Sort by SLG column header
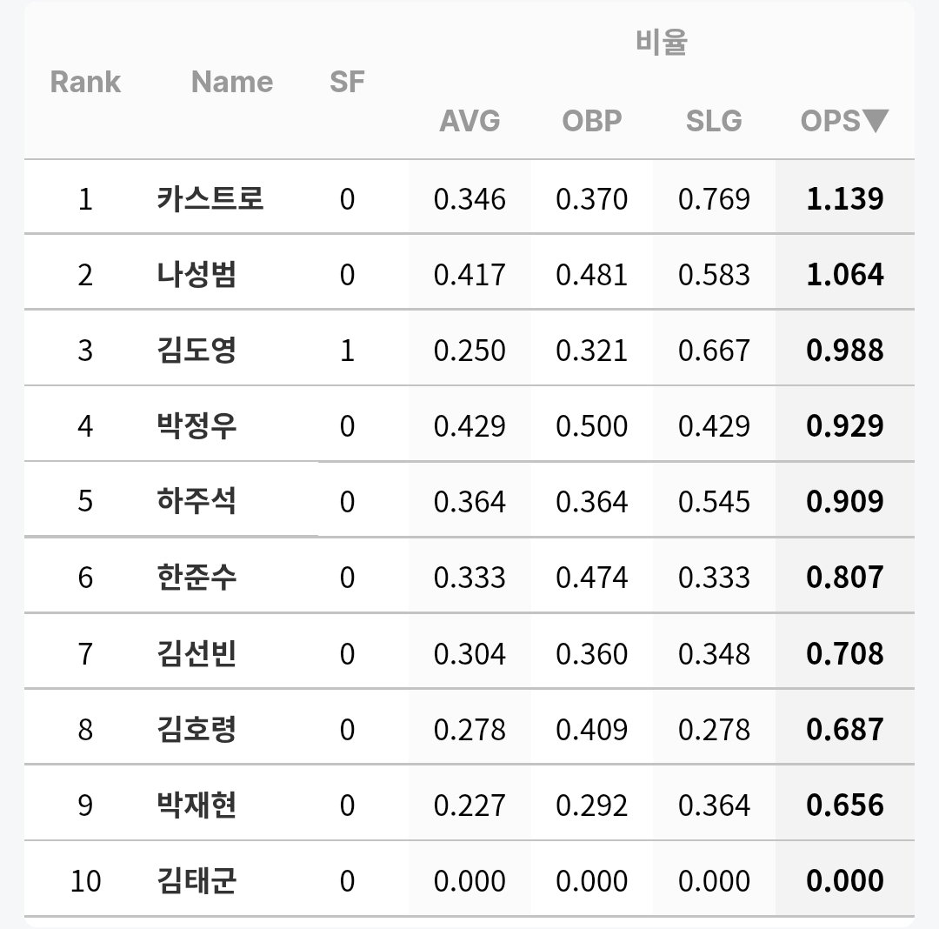Viewport: 939px width, 929px height. pyautogui.click(x=714, y=121)
